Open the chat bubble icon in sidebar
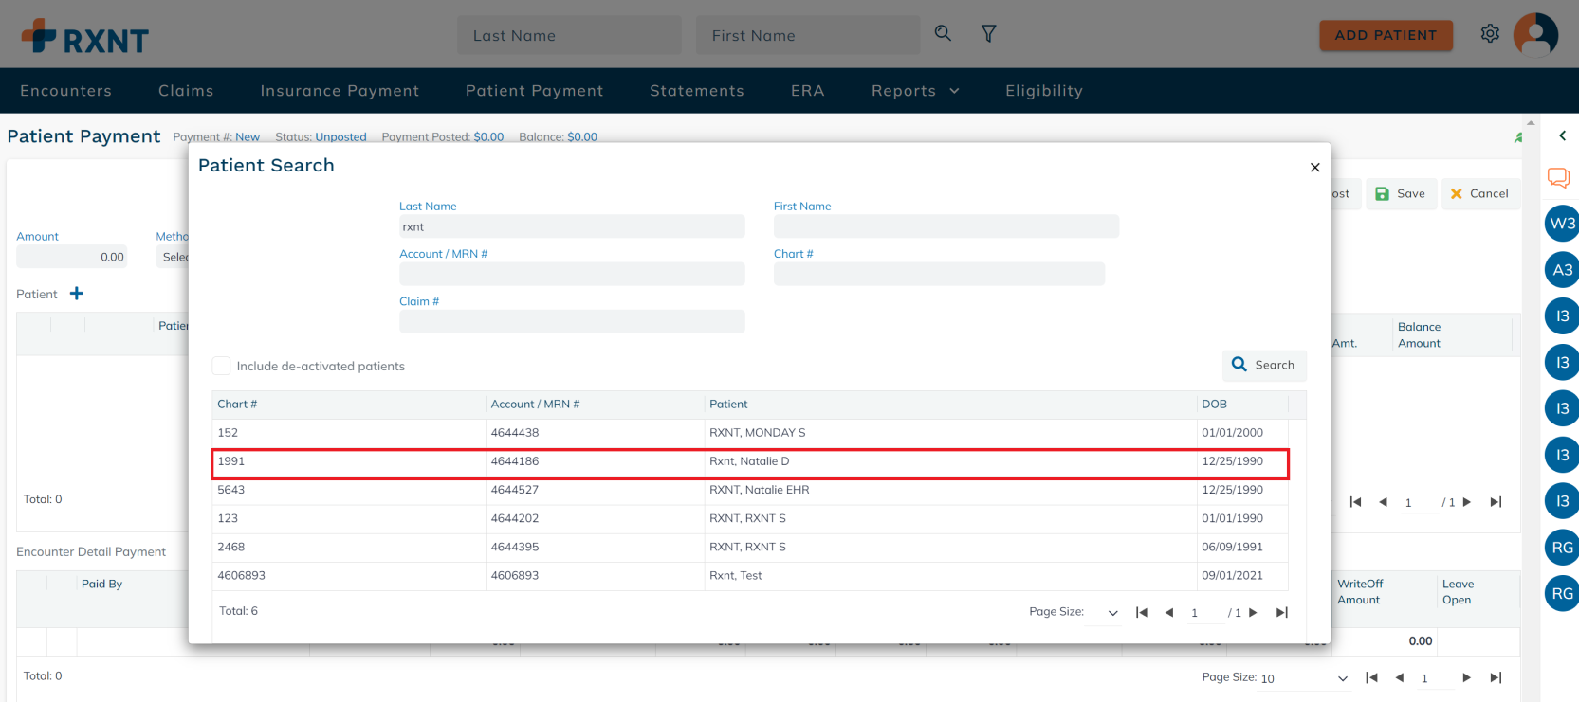Viewport: 1579px width, 702px height. click(x=1558, y=178)
